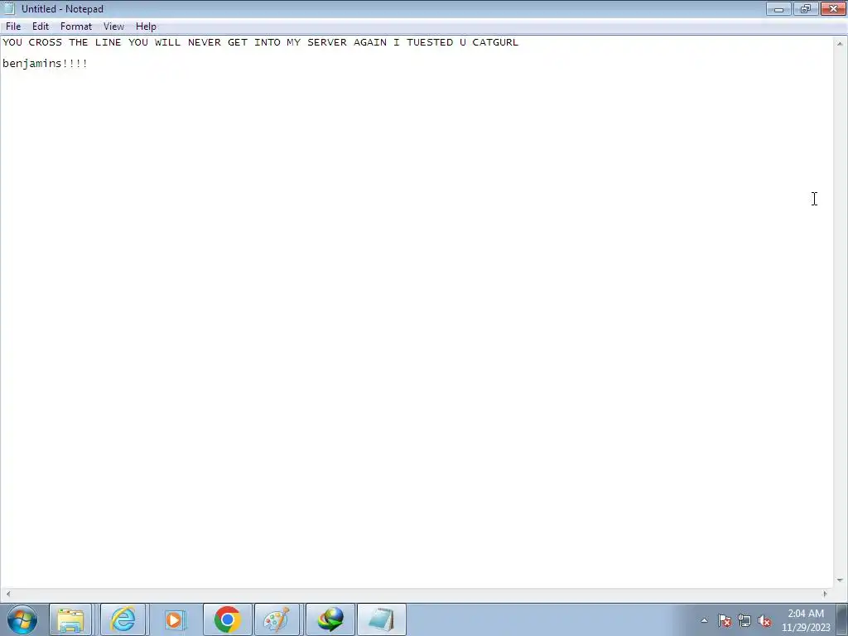
Task: Open the Edit menu
Action: coord(41,26)
